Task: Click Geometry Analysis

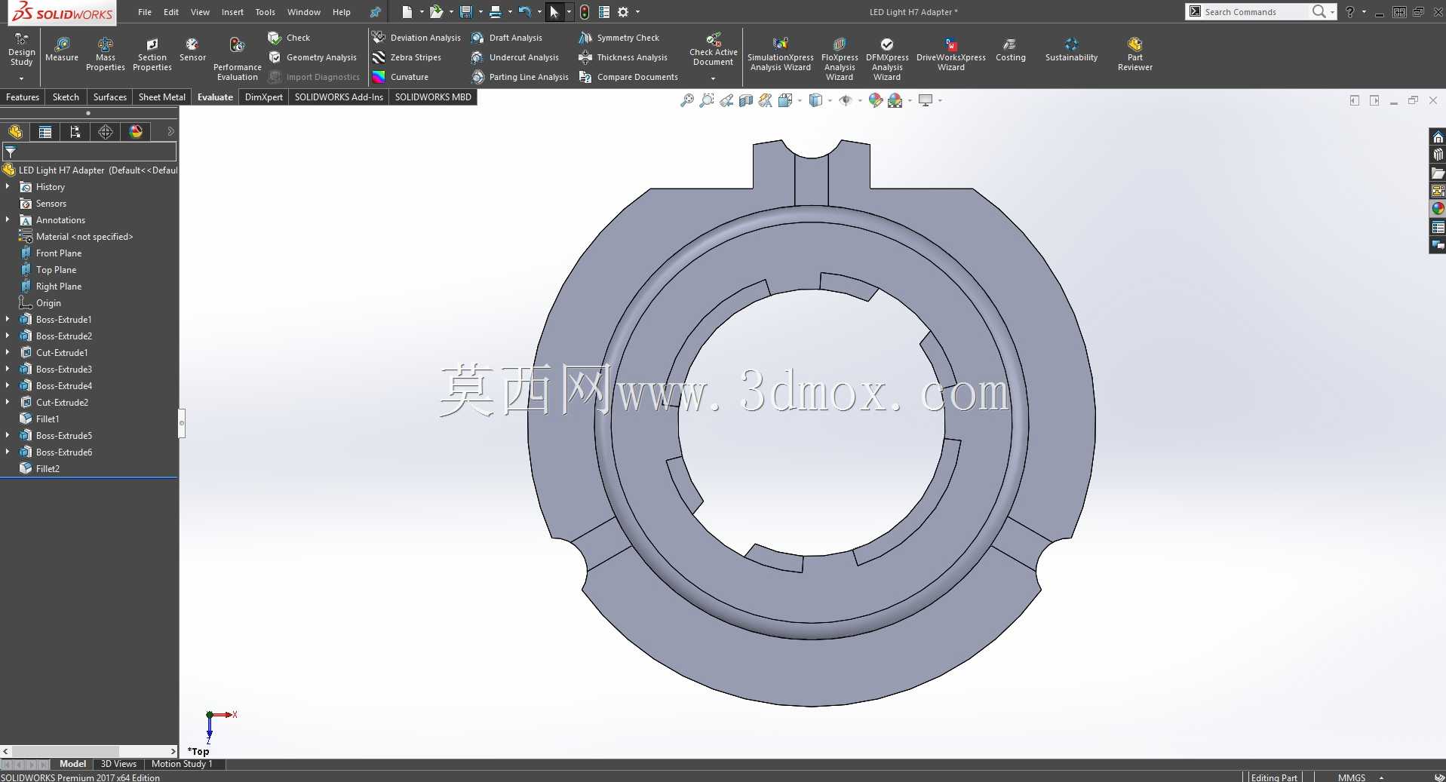Action: [x=312, y=57]
